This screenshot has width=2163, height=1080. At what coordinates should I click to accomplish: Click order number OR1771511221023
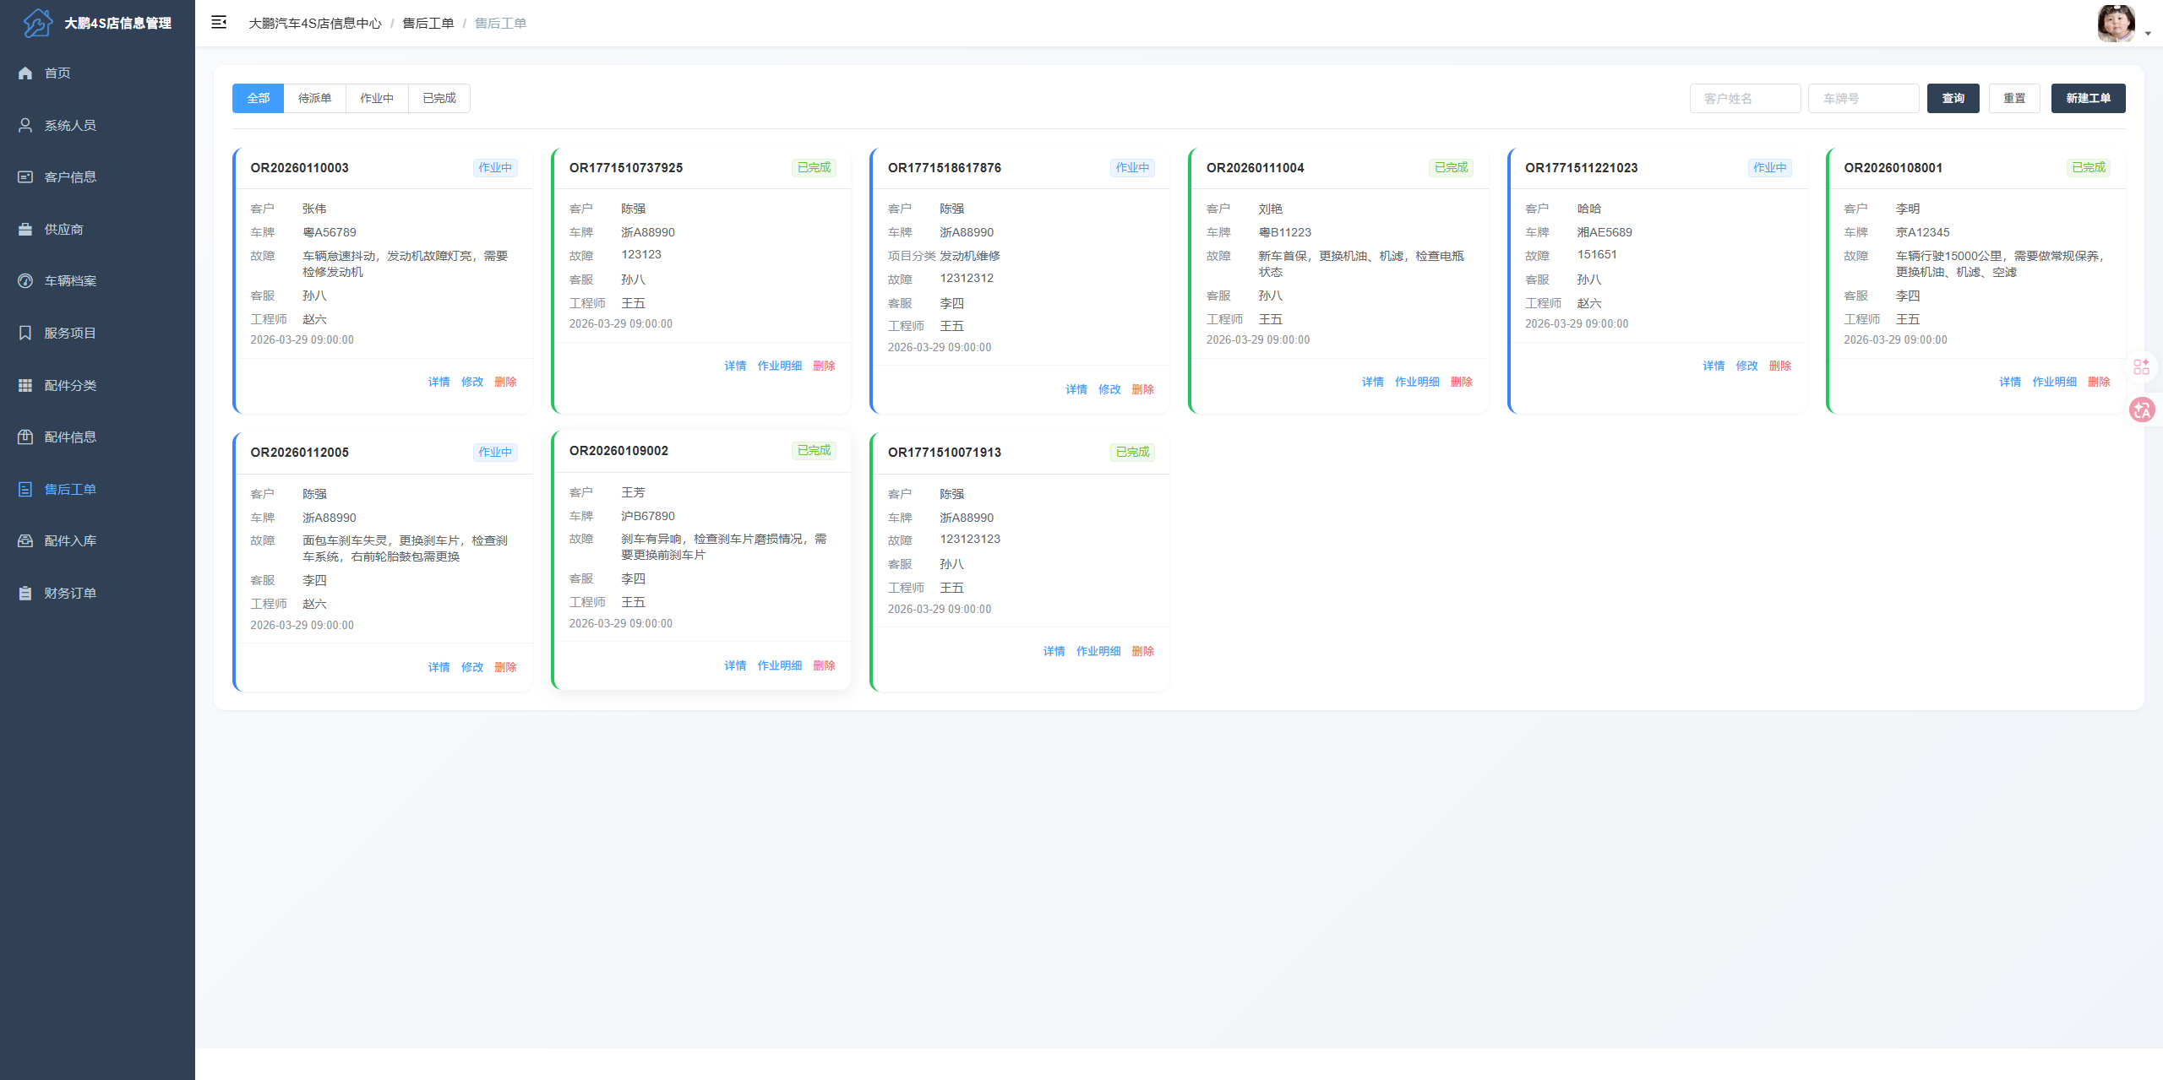click(1581, 168)
